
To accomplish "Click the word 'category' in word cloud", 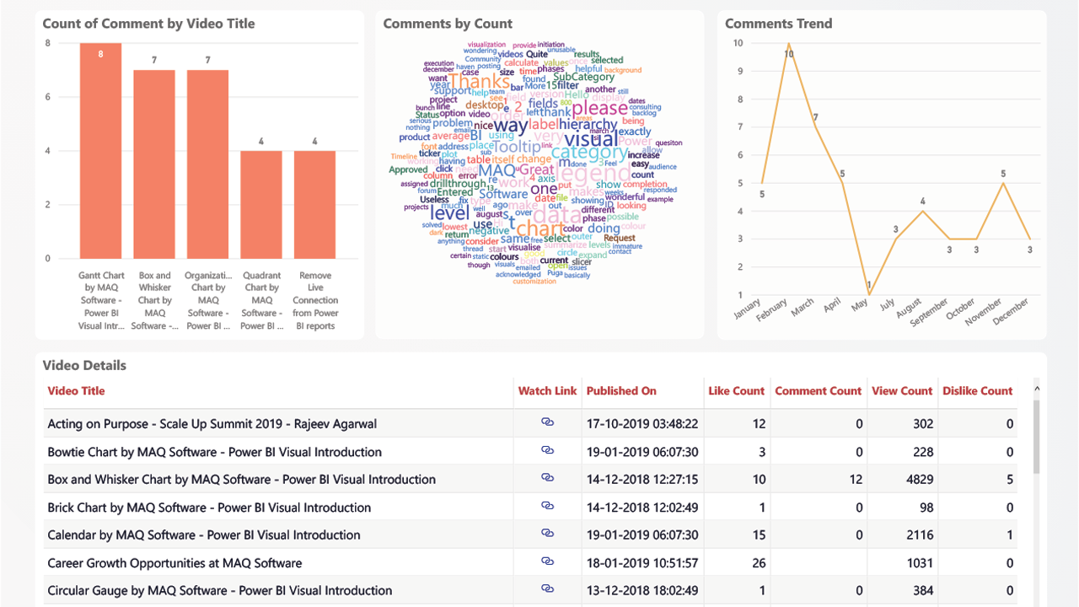I will [589, 153].
